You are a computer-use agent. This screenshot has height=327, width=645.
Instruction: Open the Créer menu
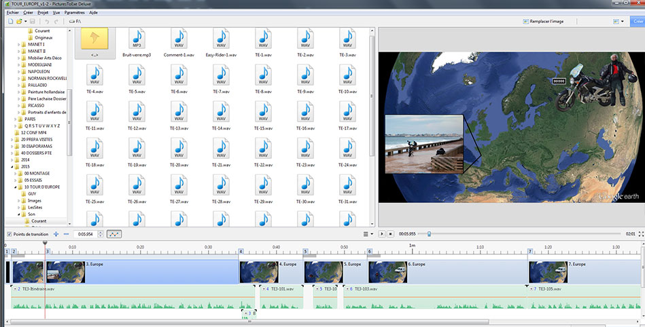click(28, 12)
